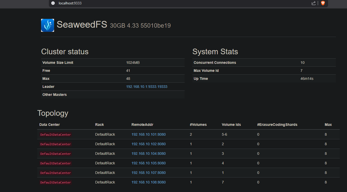Click the Up Time value 46m14s
Viewport: 347px width, 192px height.
click(x=307, y=79)
